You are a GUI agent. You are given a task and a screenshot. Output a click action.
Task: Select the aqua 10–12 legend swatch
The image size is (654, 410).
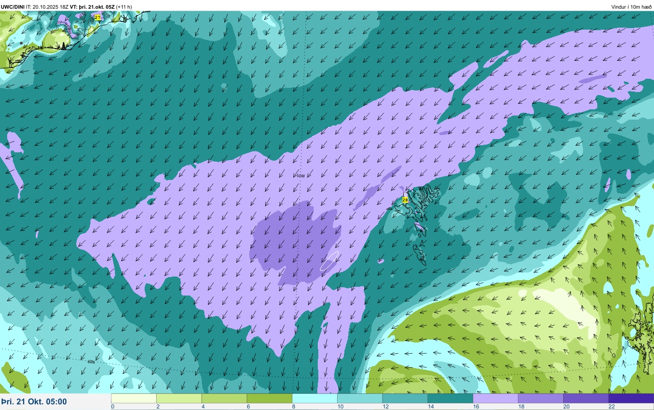[x=360, y=398]
